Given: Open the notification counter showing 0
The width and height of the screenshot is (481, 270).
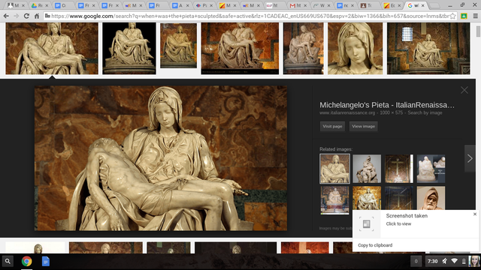Looking at the screenshot, I should coord(416,261).
